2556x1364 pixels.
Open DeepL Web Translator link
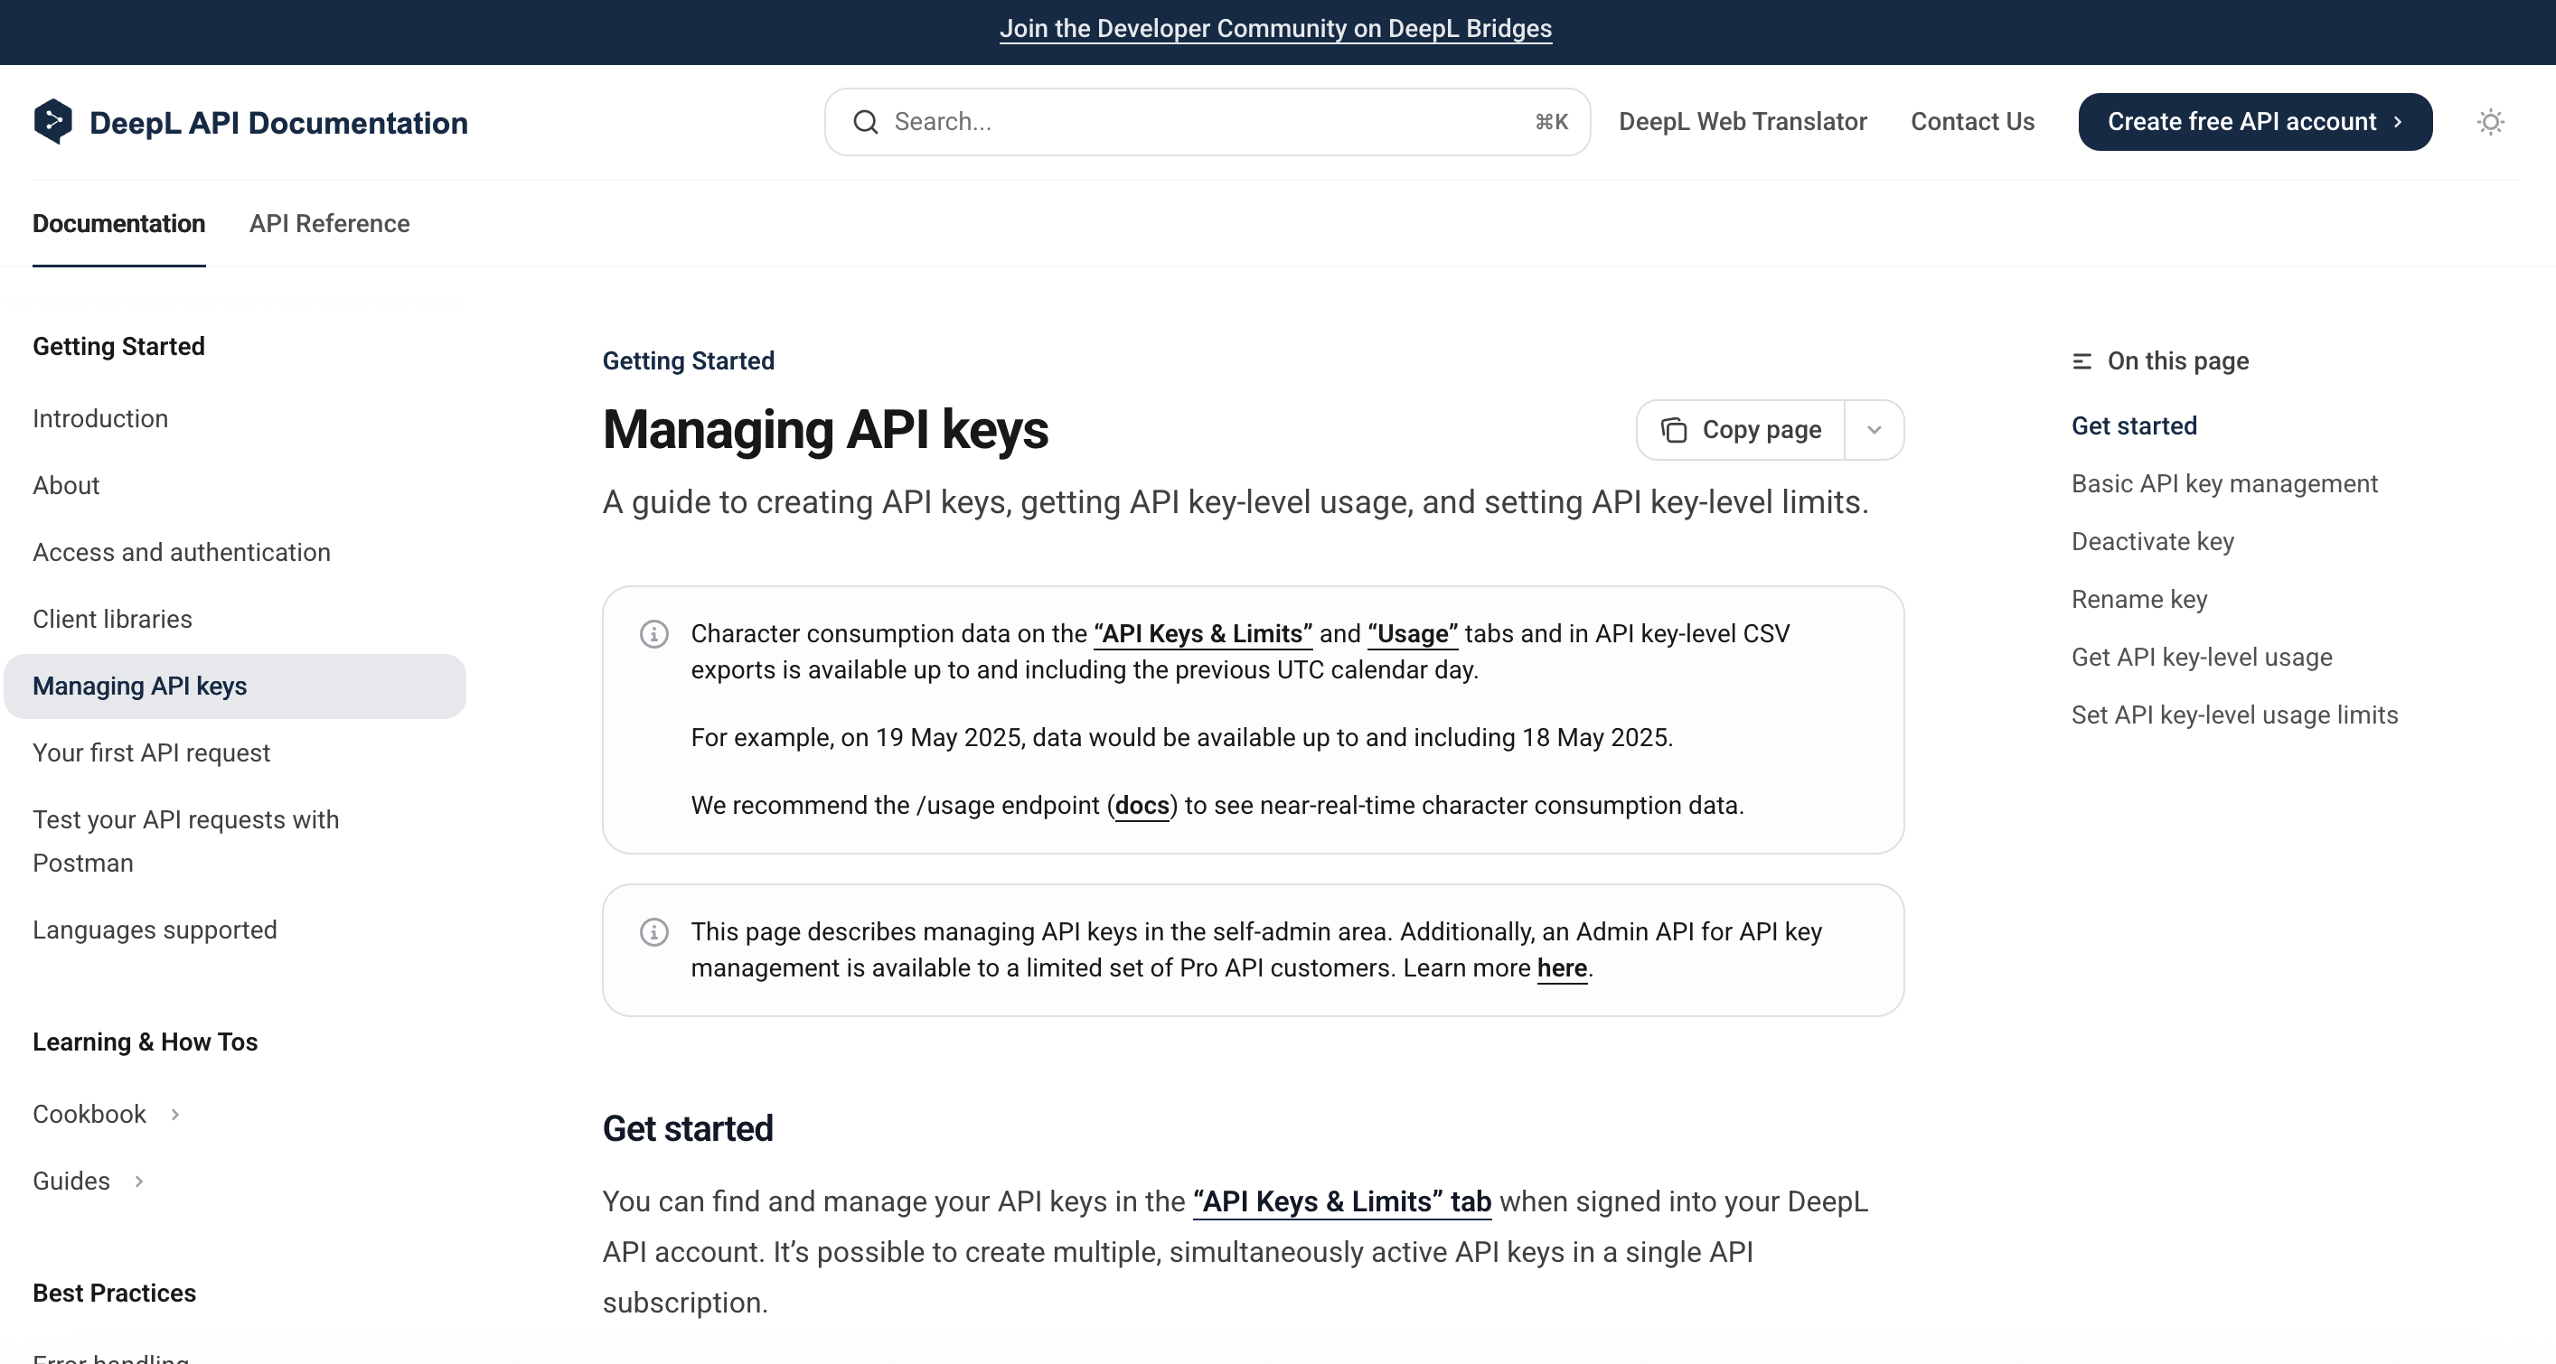tap(1743, 122)
